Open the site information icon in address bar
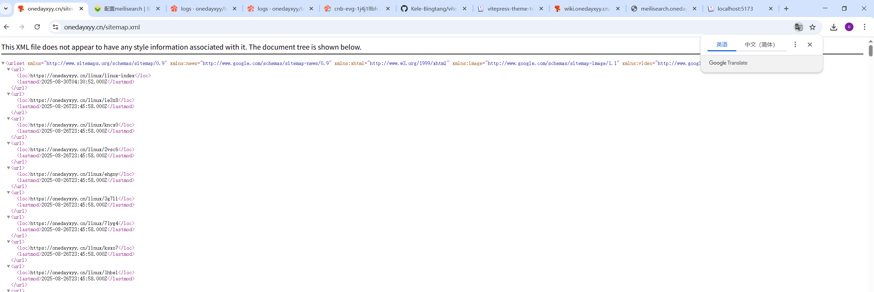Viewport: 874px width, 292px height. tap(56, 27)
